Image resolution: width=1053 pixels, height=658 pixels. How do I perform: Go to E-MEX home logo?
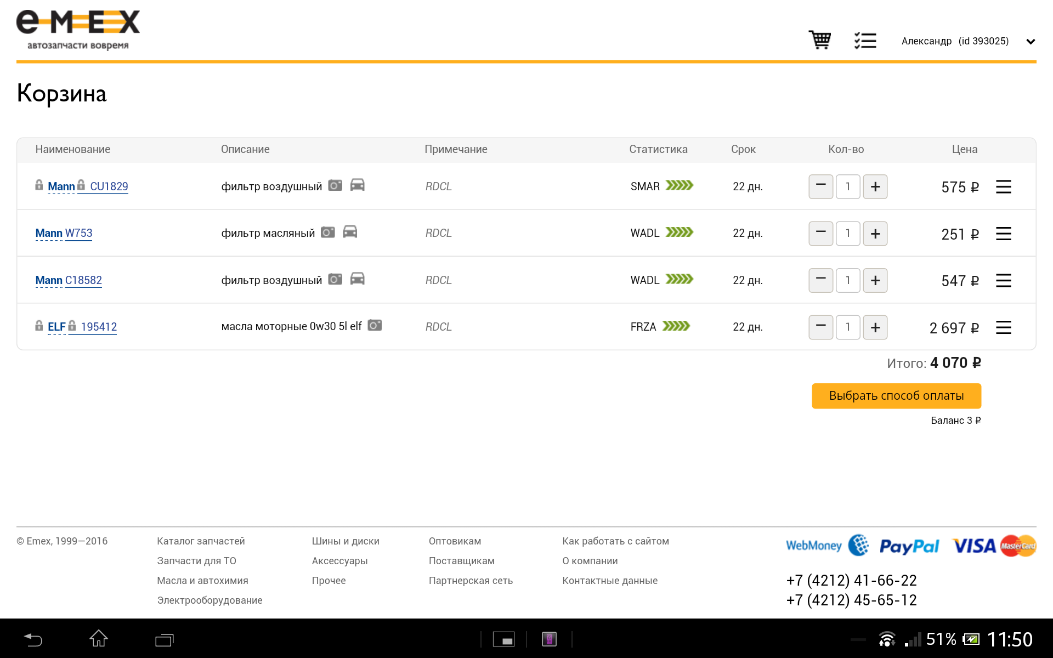(x=78, y=30)
